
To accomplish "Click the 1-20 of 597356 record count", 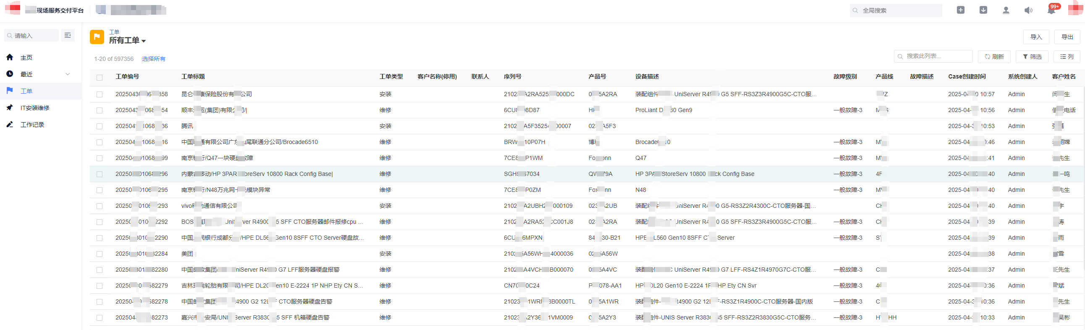I will click(114, 59).
